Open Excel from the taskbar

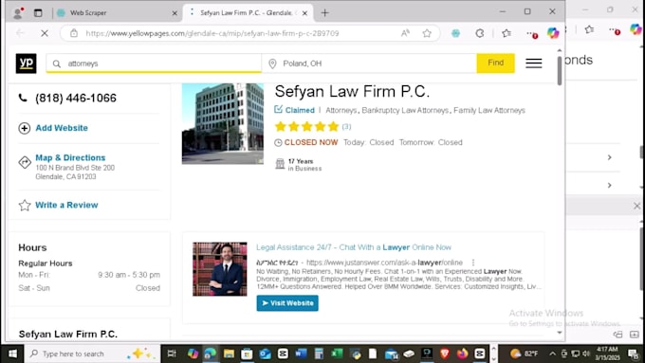338,354
